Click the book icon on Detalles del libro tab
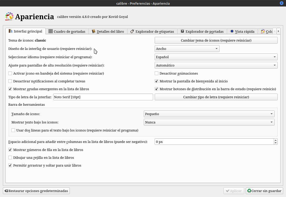286x197 pixels. 94,31
